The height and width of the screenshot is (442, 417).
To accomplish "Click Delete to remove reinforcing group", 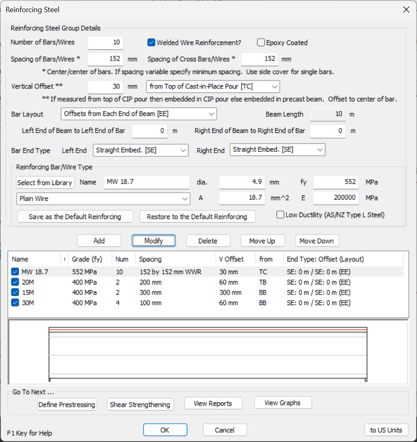I will (208, 241).
